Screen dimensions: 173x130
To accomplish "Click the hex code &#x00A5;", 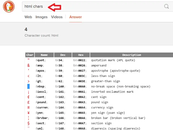I will [80, 113].
